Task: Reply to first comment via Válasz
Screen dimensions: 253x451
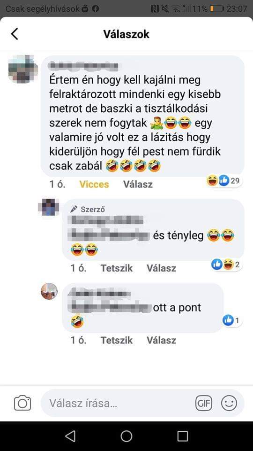Action: 138,184
